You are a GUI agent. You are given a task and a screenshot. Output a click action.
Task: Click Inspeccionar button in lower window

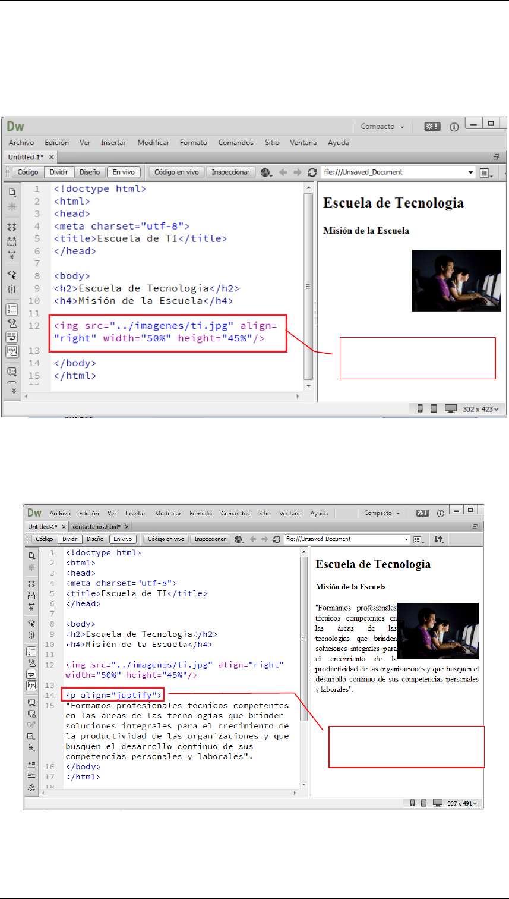(210, 539)
